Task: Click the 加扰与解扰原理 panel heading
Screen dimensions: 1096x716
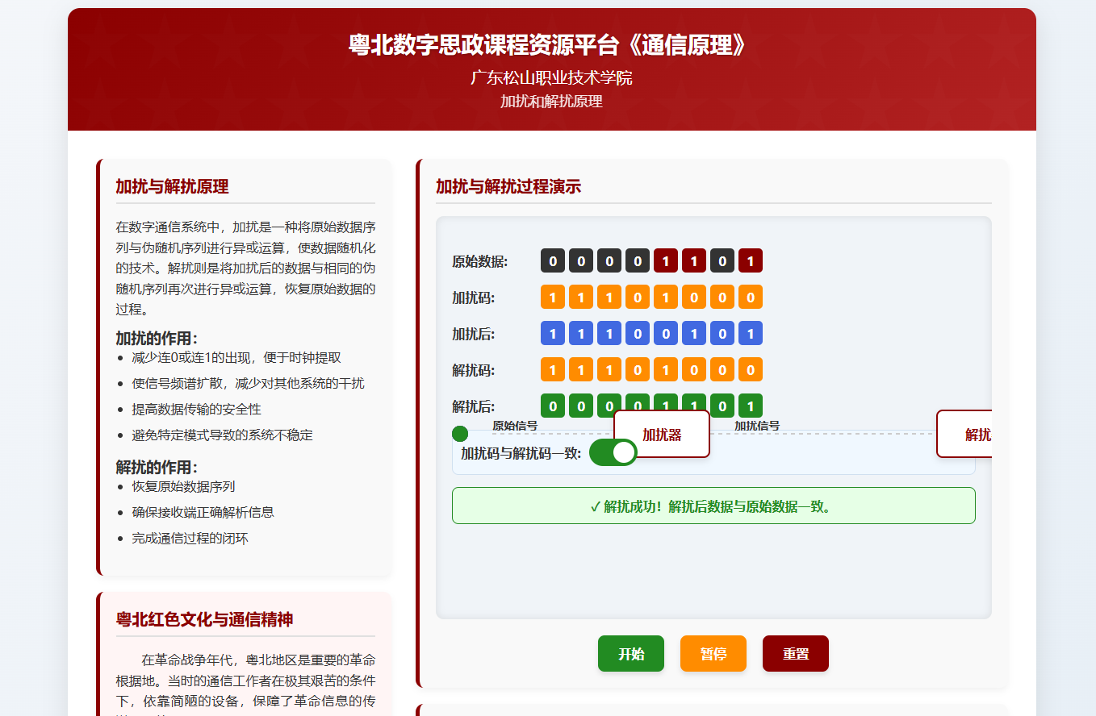Action: tap(172, 186)
